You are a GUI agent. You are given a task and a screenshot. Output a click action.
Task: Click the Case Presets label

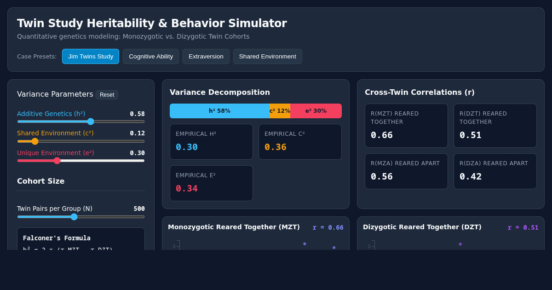pyautogui.click(x=37, y=57)
